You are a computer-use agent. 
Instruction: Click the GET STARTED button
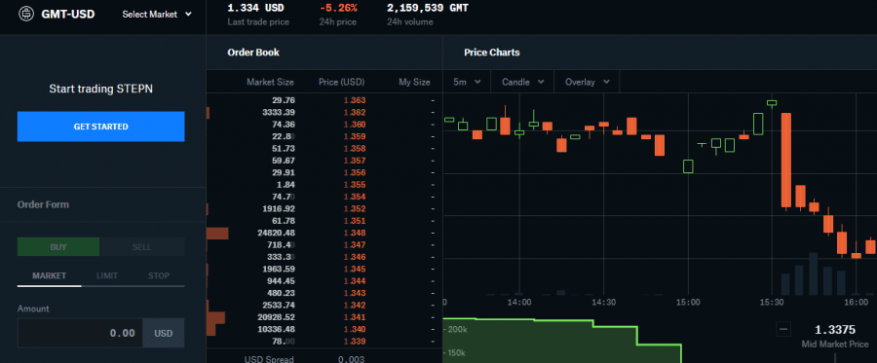[x=100, y=127]
